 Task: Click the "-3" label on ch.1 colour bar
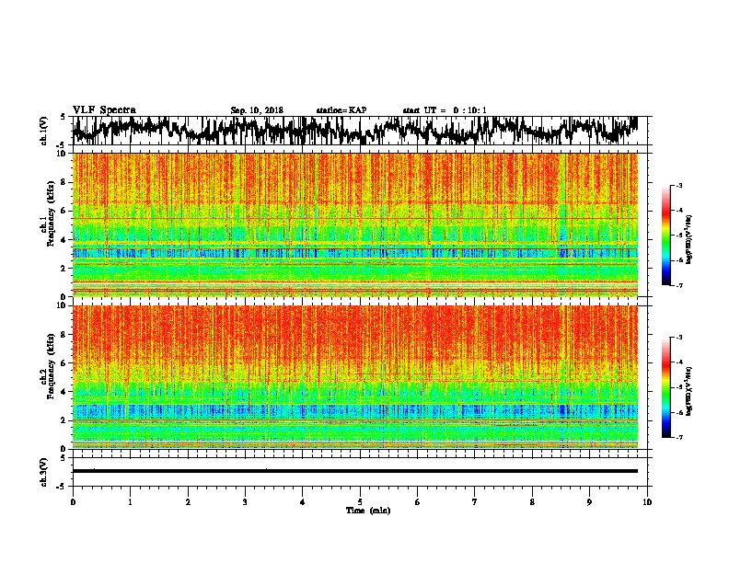point(678,185)
